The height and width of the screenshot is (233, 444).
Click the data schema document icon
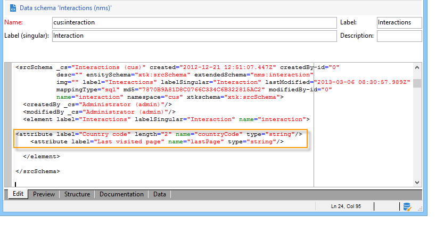(13, 8)
